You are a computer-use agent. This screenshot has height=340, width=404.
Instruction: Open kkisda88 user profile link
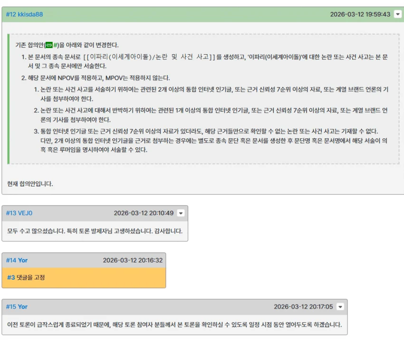pos(30,14)
